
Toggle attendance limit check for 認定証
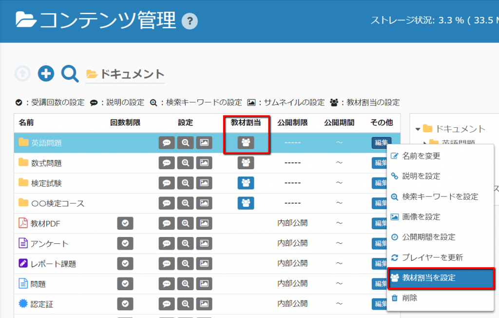point(125,304)
